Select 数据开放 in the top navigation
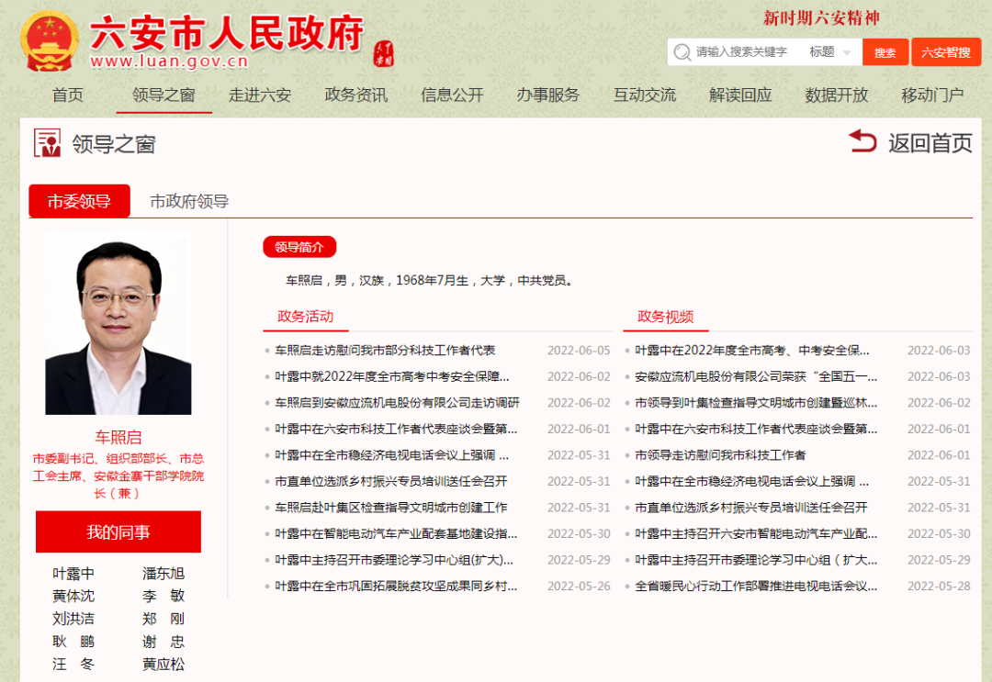Viewport: 992px width, 682px height. pos(836,95)
